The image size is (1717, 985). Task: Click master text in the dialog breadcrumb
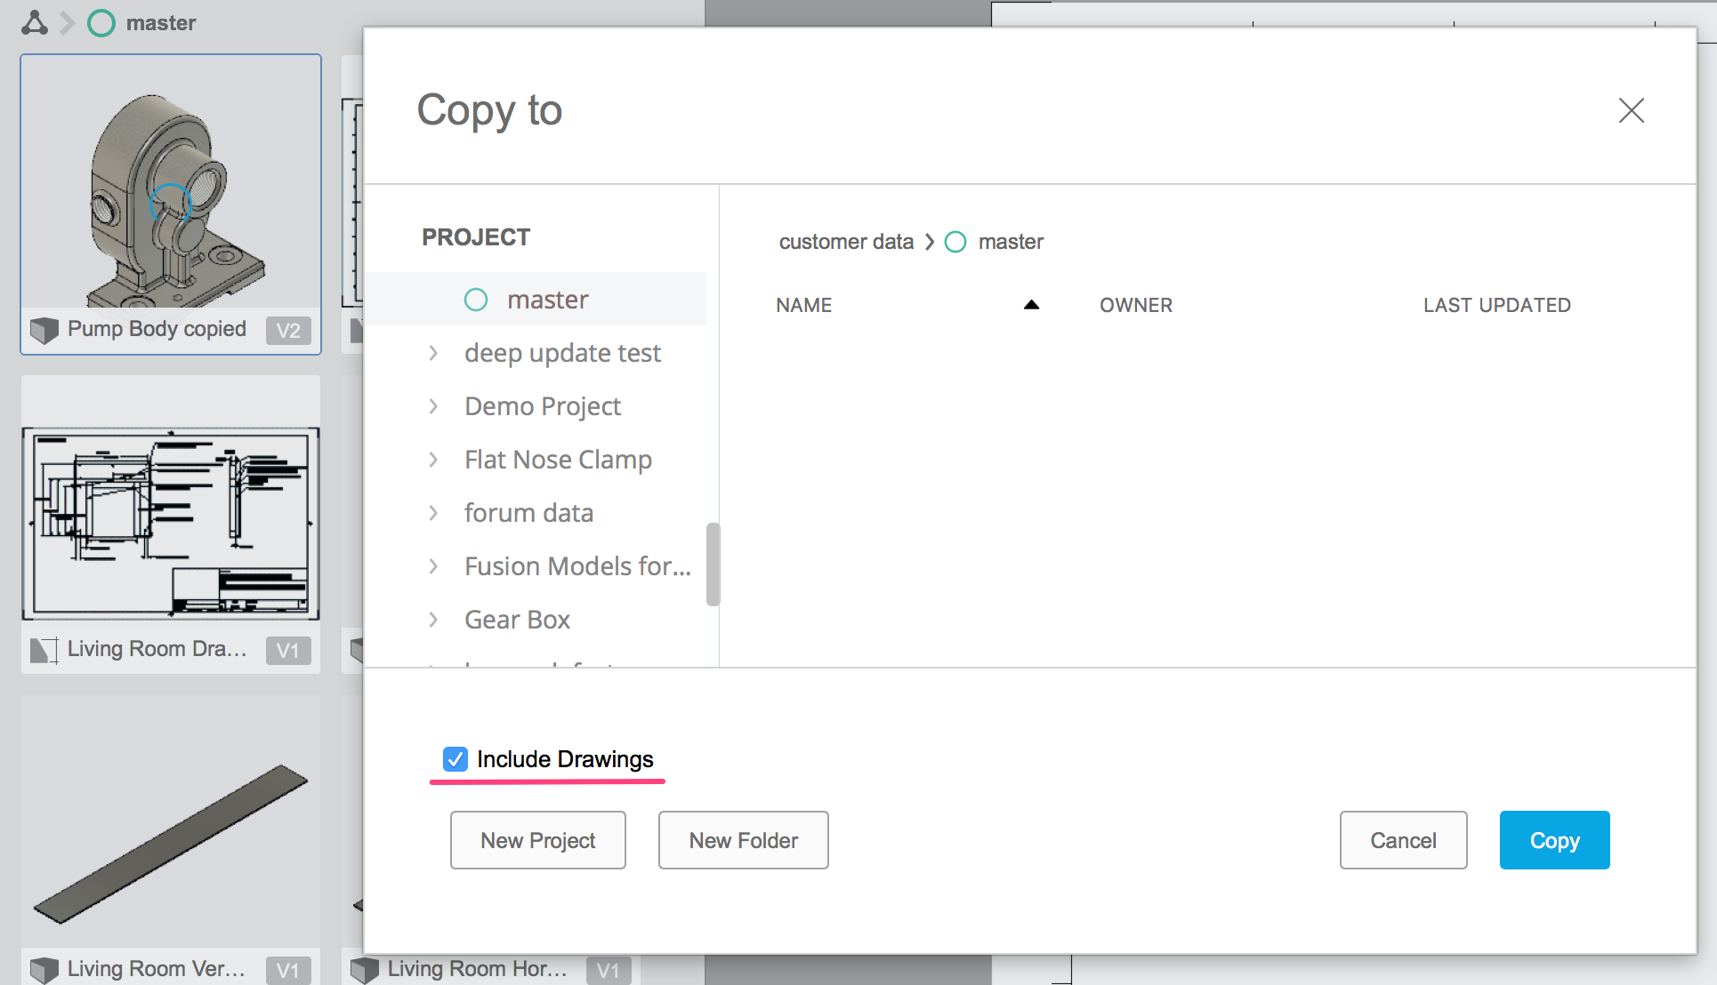click(x=1011, y=242)
